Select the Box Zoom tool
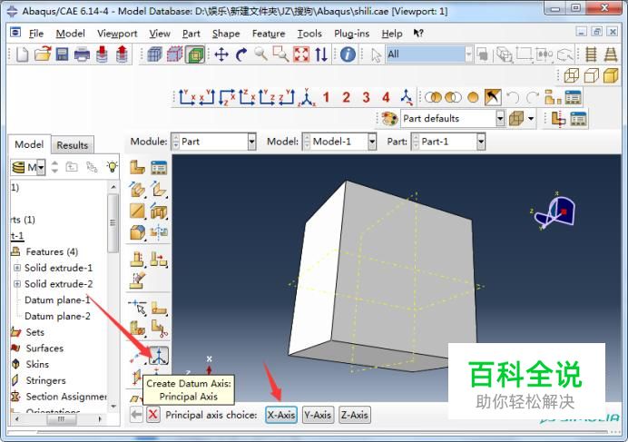This screenshot has height=442, width=628. (x=280, y=54)
